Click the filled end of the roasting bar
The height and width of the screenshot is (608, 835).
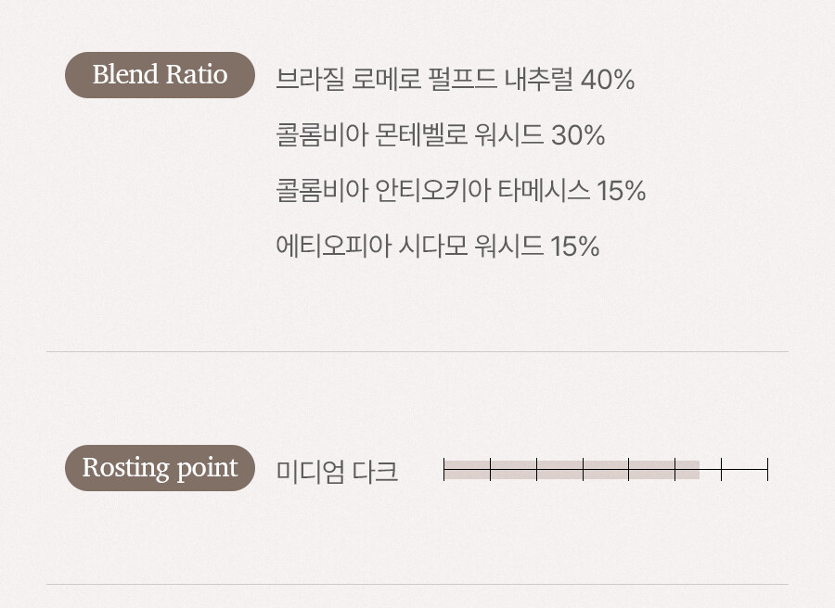coord(696,470)
